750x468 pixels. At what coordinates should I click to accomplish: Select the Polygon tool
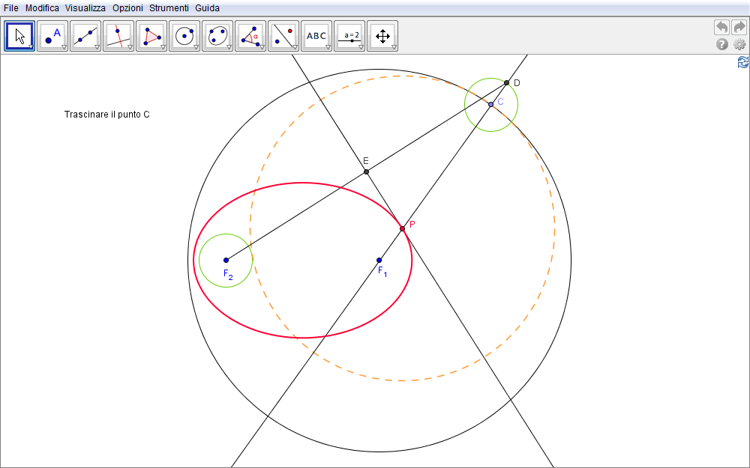(x=151, y=35)
